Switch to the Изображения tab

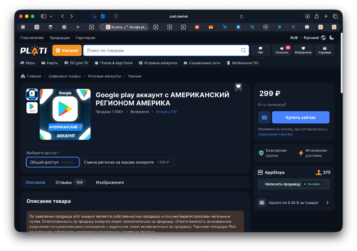click(110, 182)
